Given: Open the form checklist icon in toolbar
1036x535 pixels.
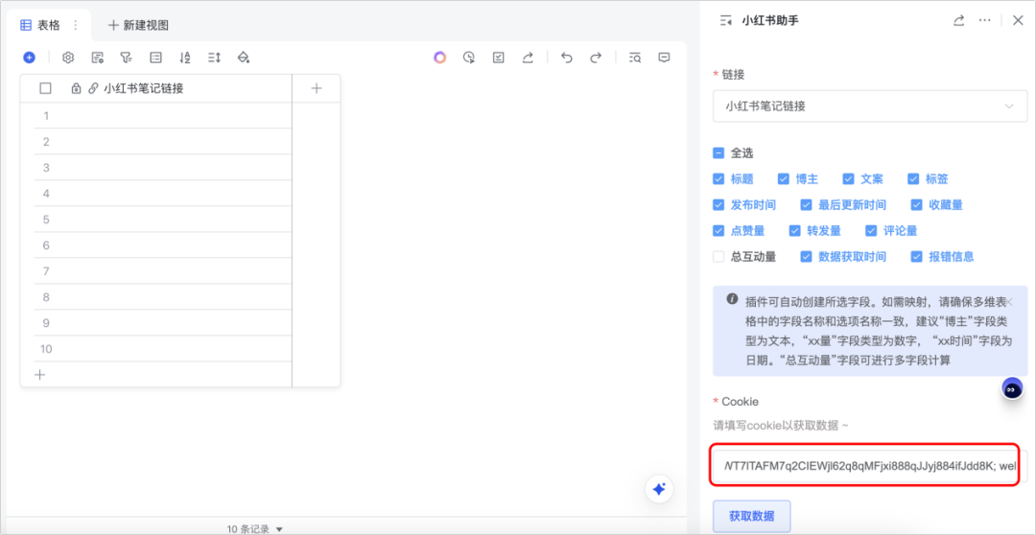Looking at the screenshot, I should click(498, 58).
